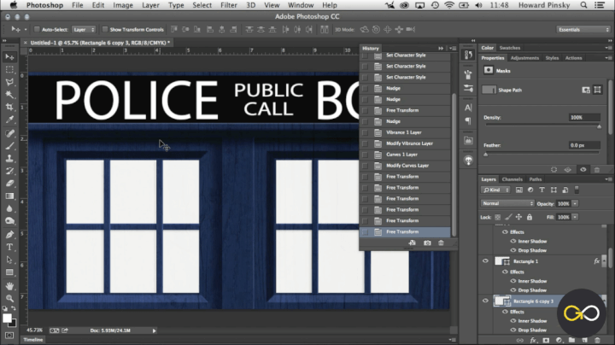Activate the Eyedropper tool
Screen dimensions: 615x345
click(9, 120)
